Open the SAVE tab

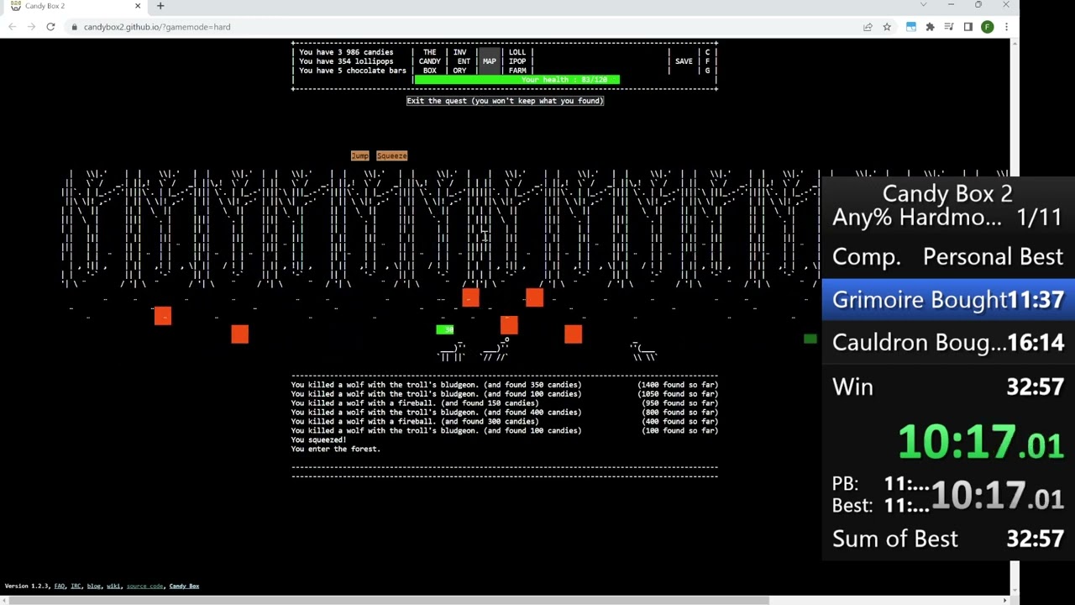tap(684, 61)
